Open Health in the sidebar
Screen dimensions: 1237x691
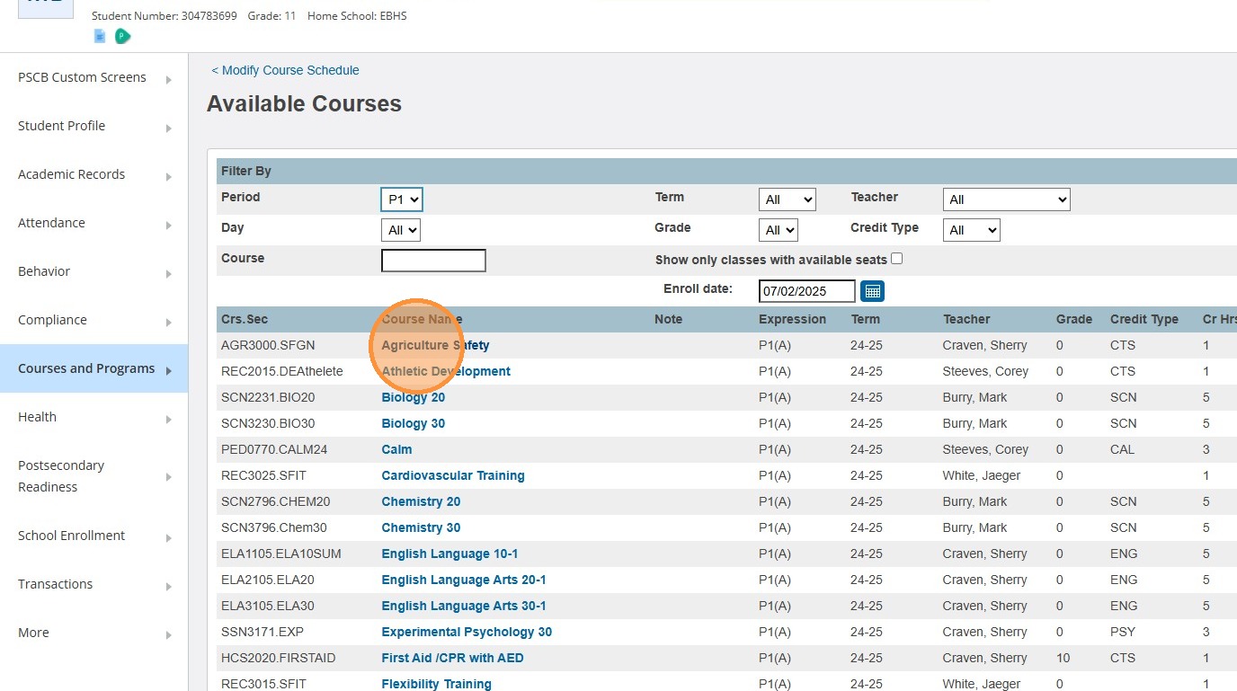coord(37,417)
